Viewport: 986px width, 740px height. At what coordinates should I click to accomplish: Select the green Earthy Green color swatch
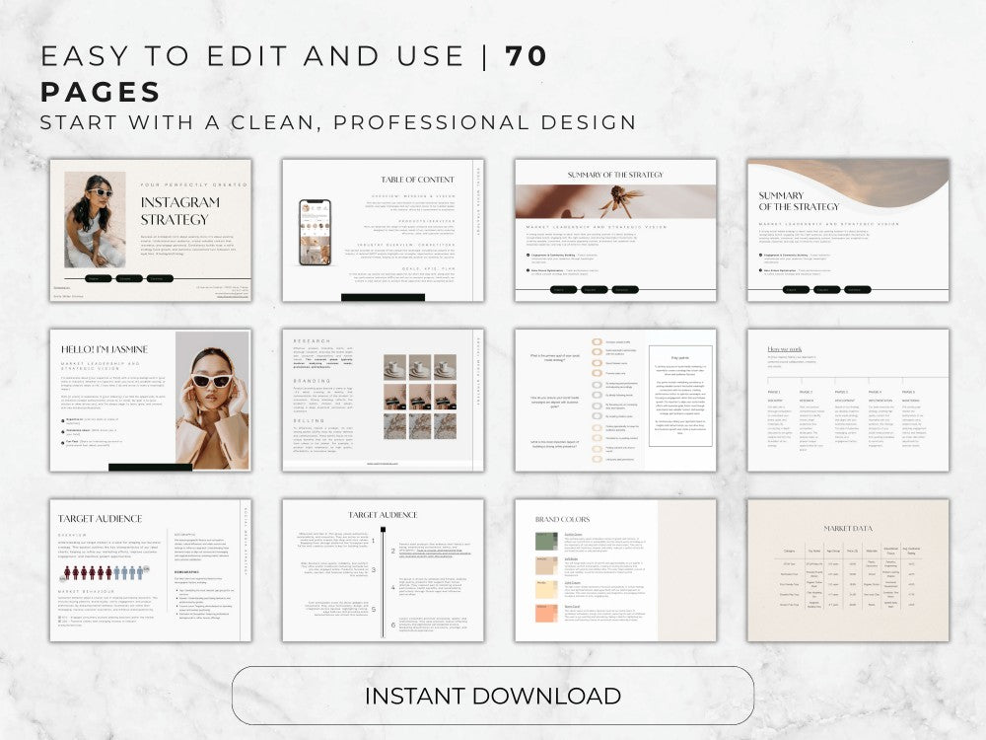pyautogui.click(x=545, y=541)
